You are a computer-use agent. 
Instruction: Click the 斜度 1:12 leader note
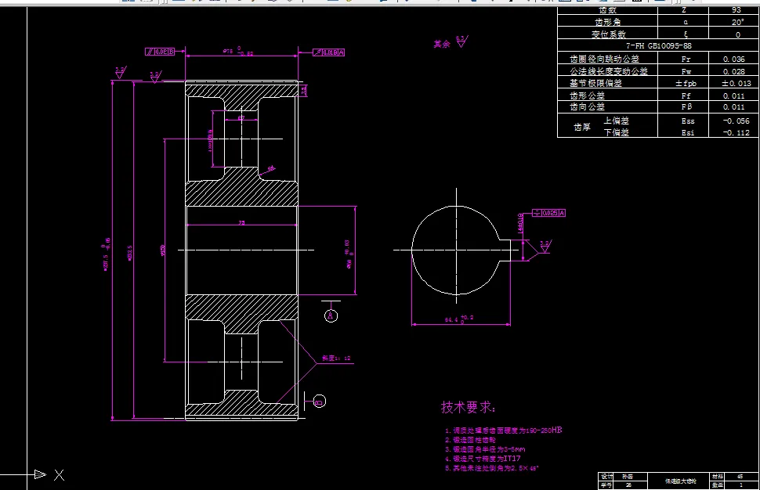(336, 358)
